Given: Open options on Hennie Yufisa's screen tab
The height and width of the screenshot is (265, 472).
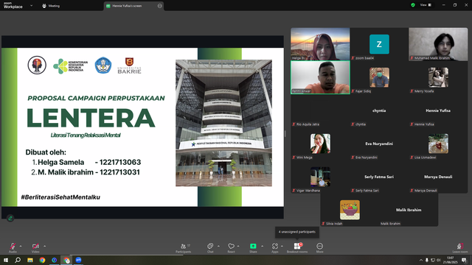Looking at the screenshot, I should [x=159, y=6].
